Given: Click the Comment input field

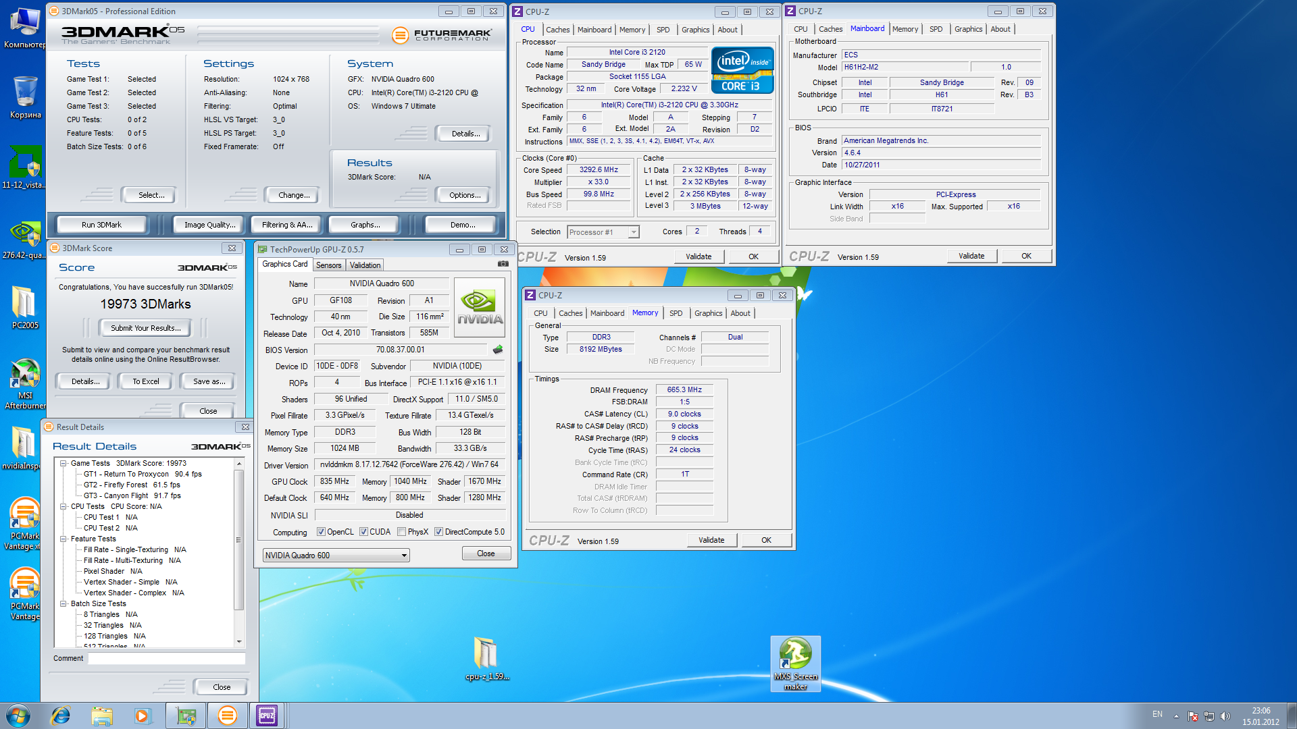Looking at the screenshot, I should coord(166,658).
